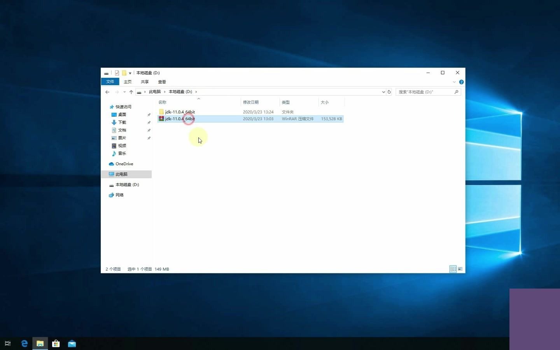
Task: Select the jdk-11.0.4_64bit WinRAR archive
Action: click(x=250, y=119)
